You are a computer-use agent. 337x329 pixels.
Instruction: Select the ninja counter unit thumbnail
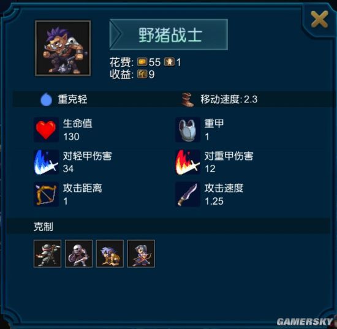tap(48, 254)
